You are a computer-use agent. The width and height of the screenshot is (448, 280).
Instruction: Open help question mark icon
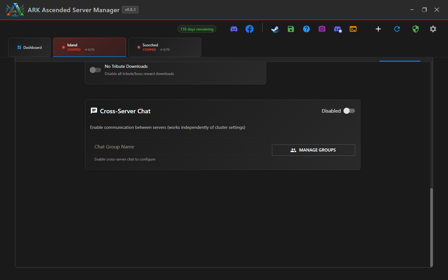tap(306, 29)
